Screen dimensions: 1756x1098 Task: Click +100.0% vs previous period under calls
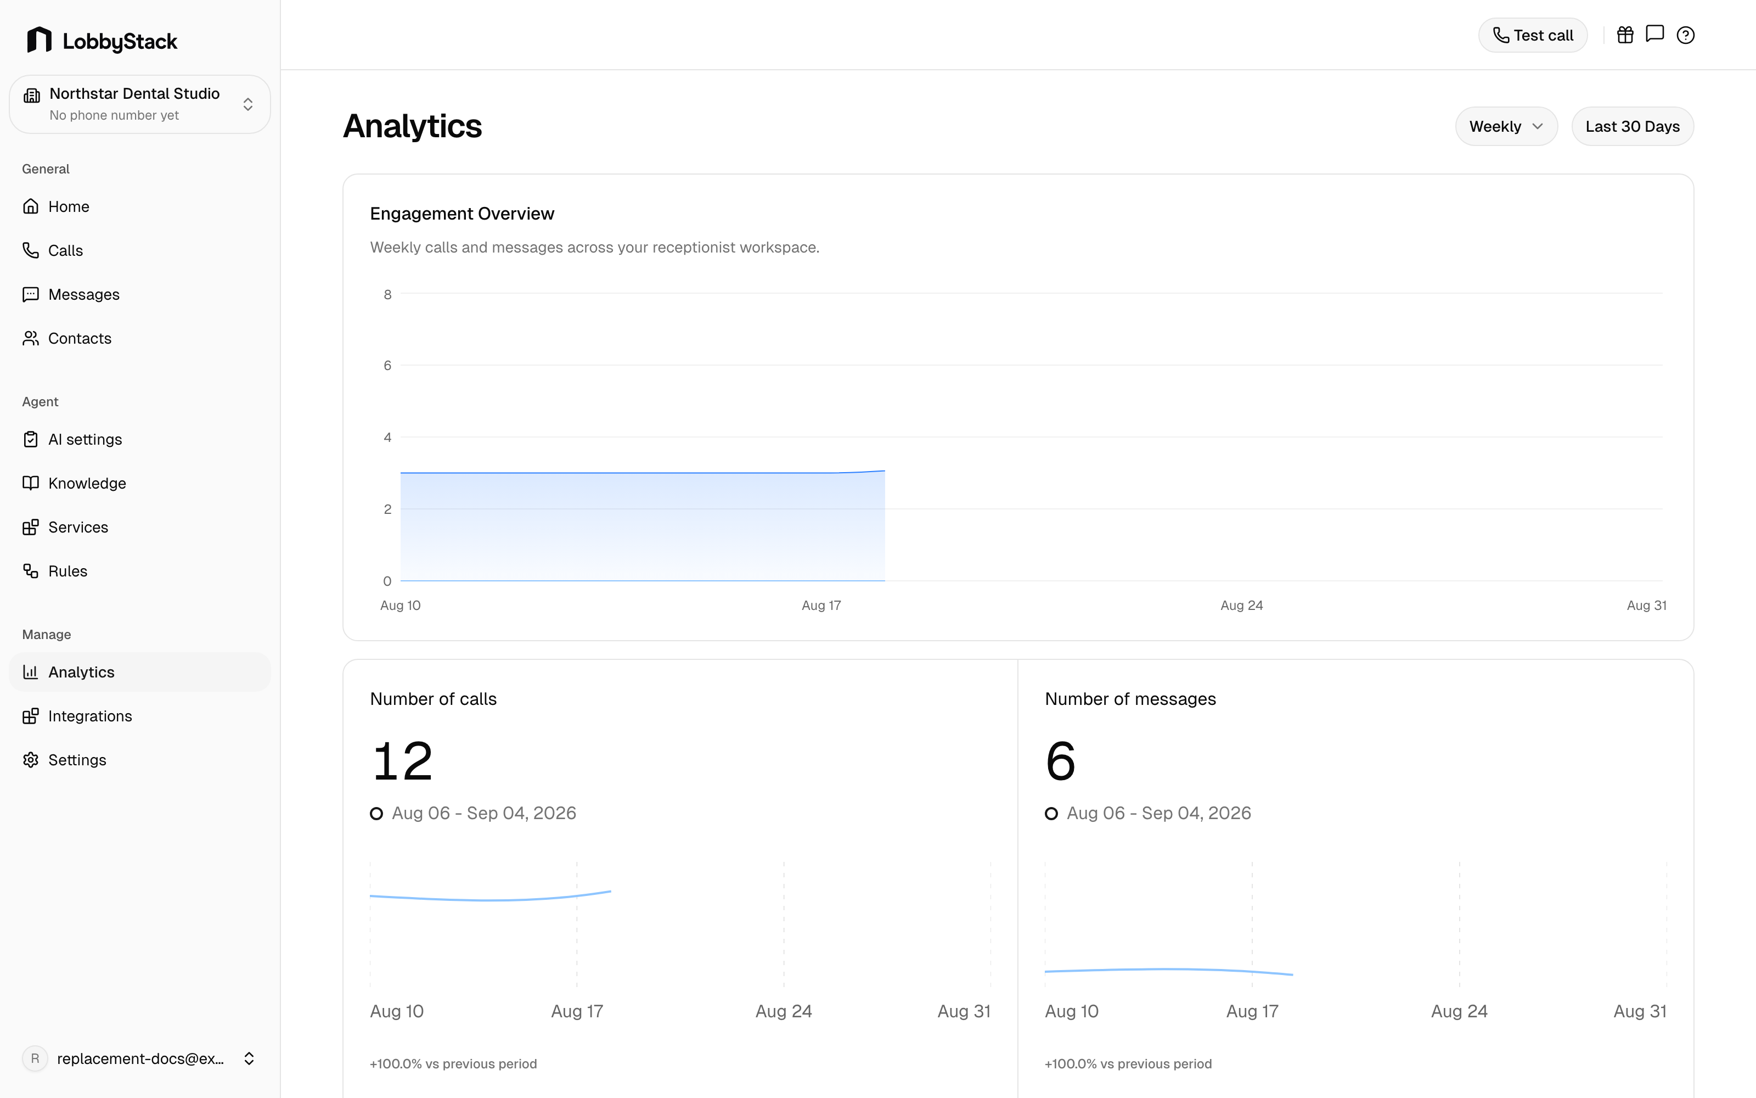(453, 1063)
